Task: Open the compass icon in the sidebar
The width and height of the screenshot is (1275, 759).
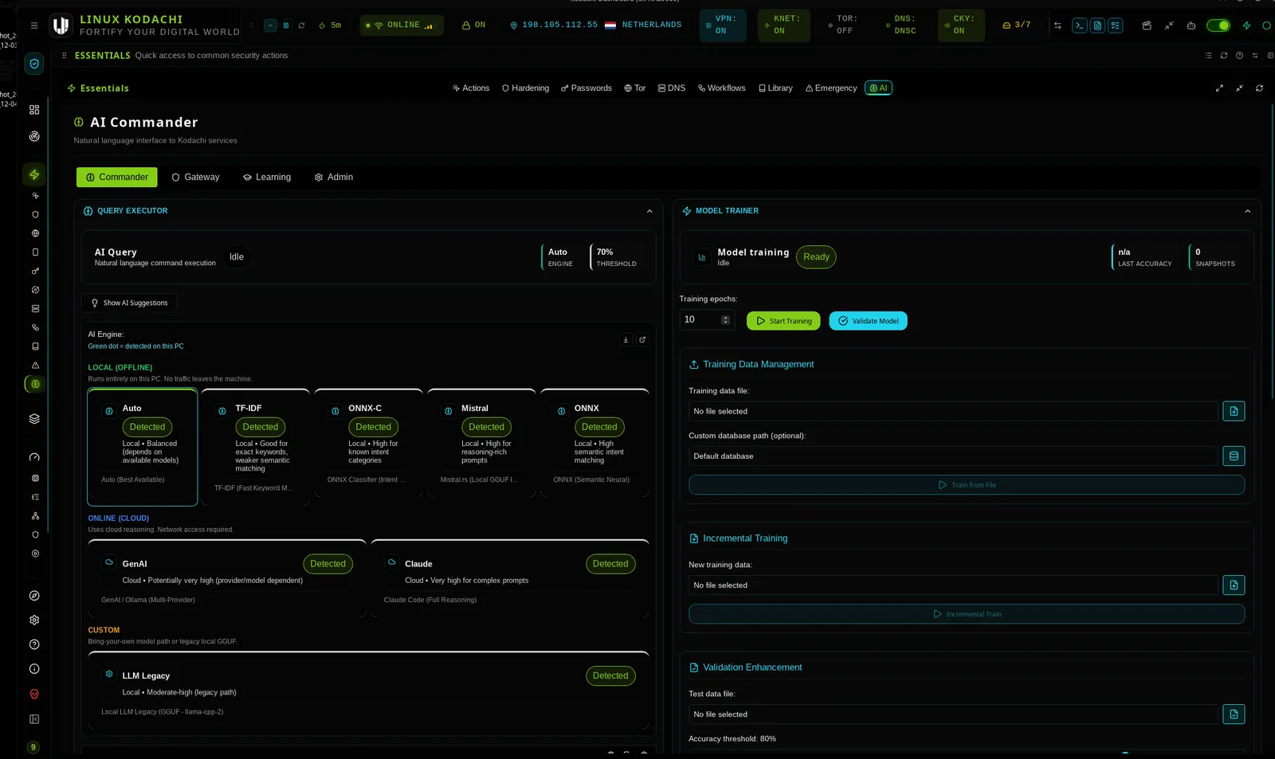Action: pyautogui.click(x=34, y=596)
